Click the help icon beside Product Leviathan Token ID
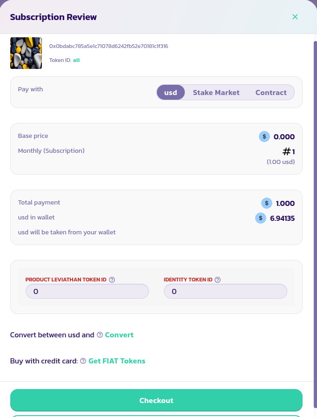Viewport: 317px width, 417px height. pos(112,280)
